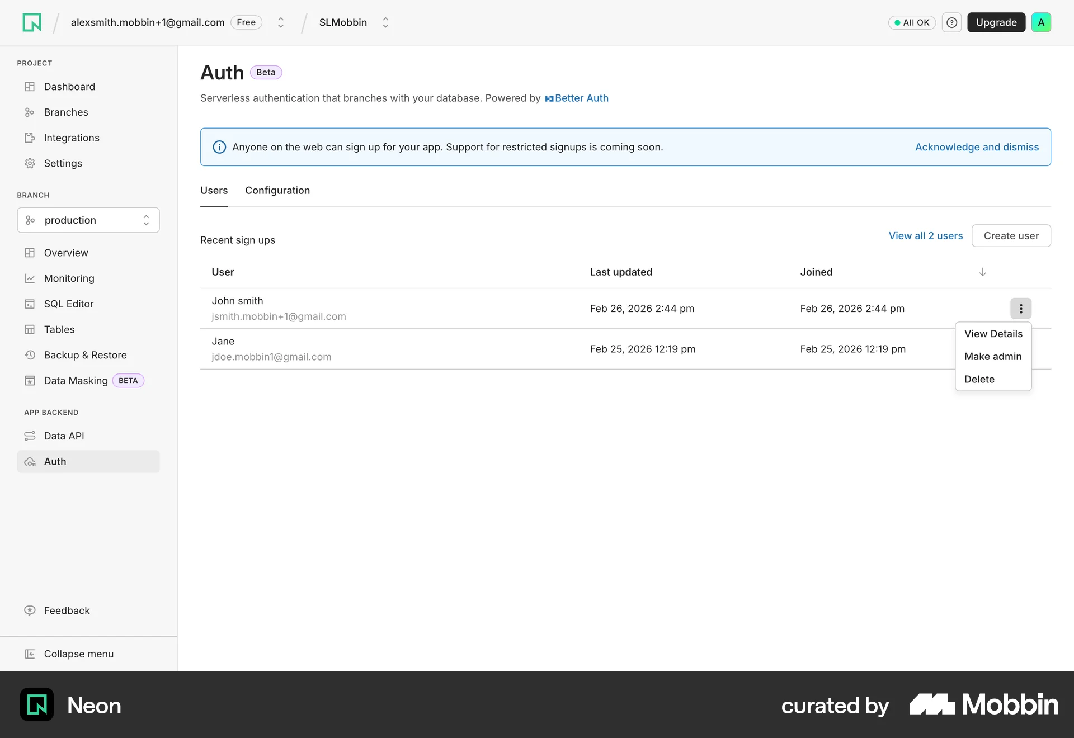Image resolution: width=1074 pixels, height=738 pixels.
Task: Click the John smith user name
Action: [237, 301]
